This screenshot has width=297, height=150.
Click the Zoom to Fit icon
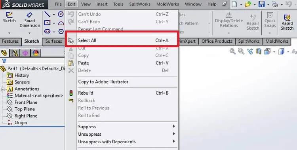232,51
